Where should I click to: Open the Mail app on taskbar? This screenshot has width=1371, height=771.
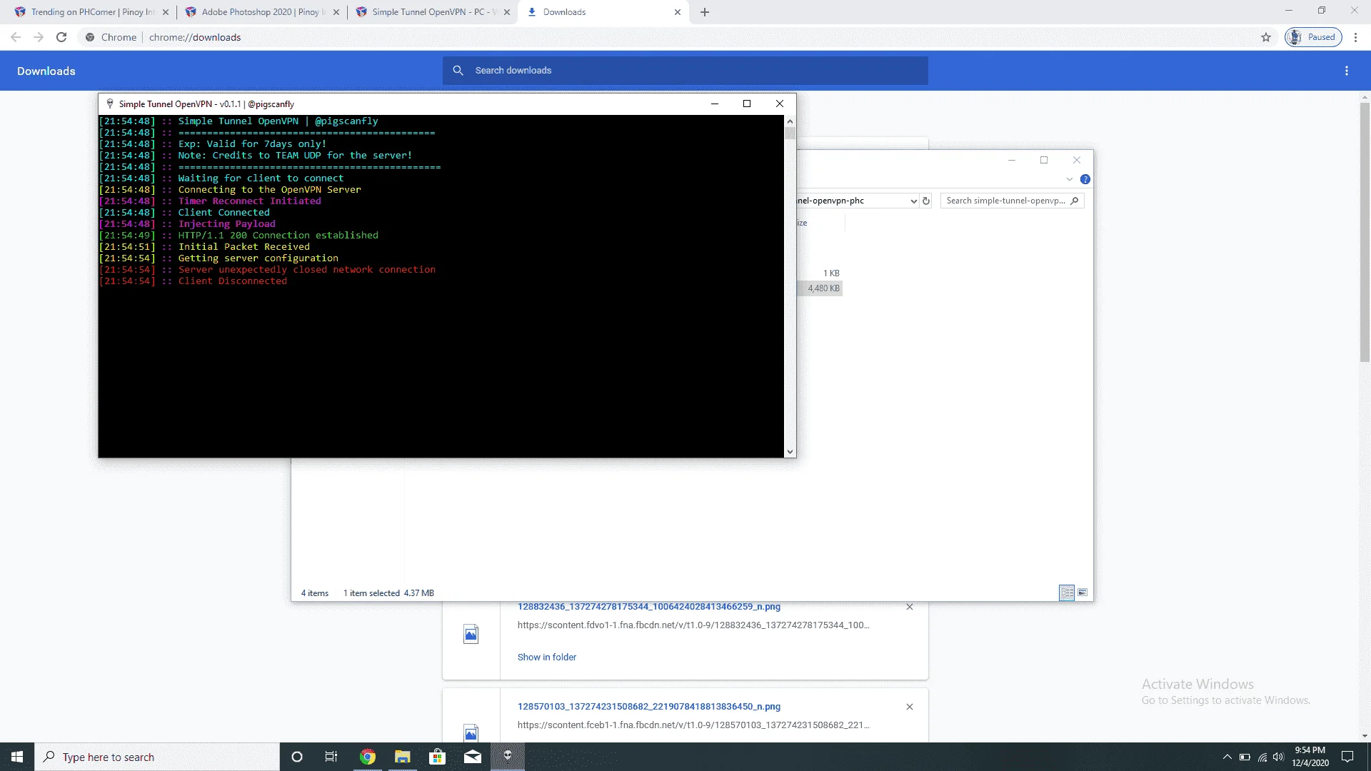tap(473, 757)
